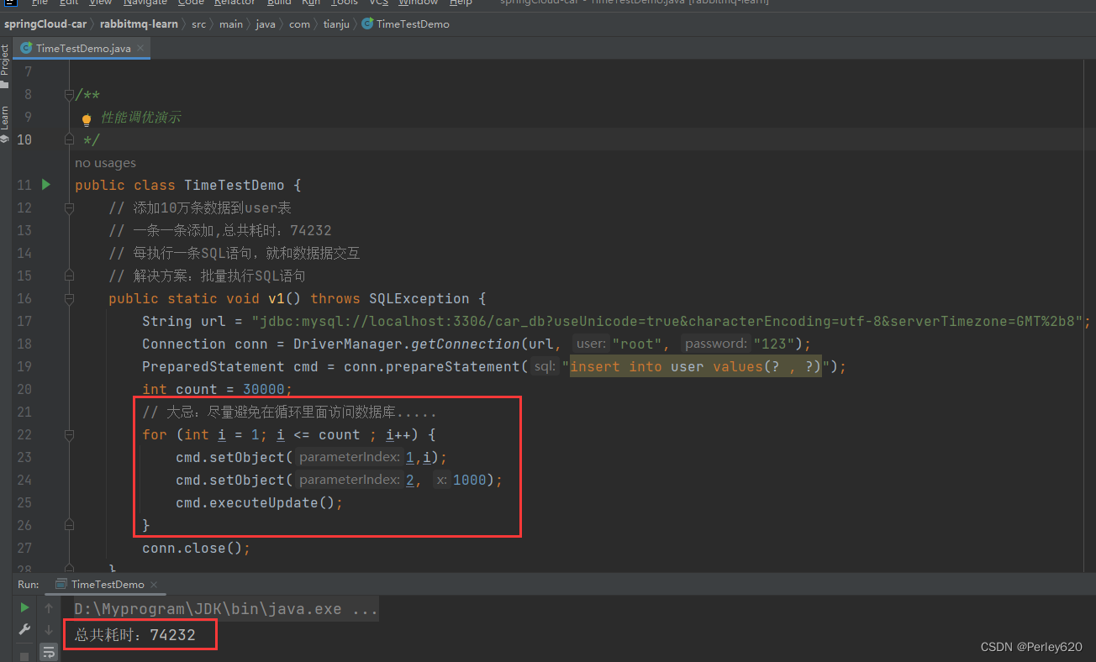Click the springCloud-car breadcrumb
The height and width of the screenshot is (662, 1096).
[x=45, y=24]
